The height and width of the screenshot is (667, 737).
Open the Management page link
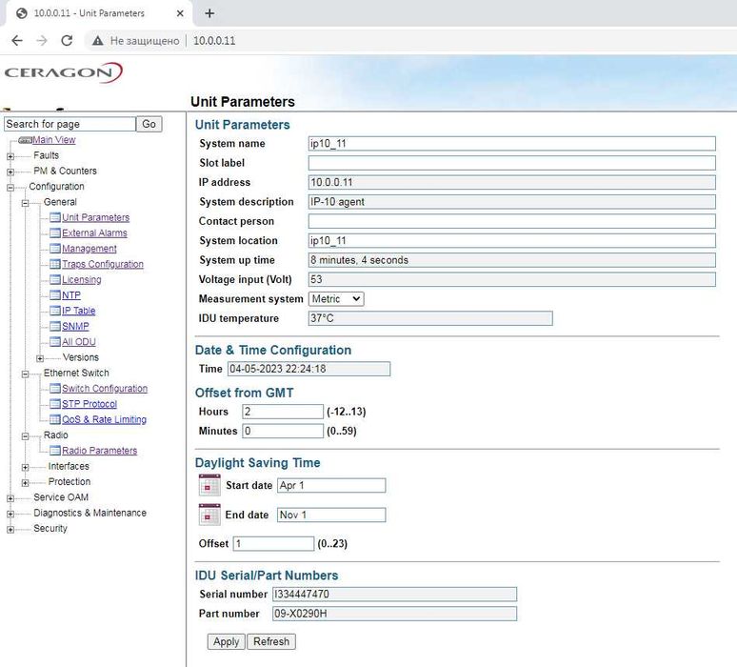90,249
